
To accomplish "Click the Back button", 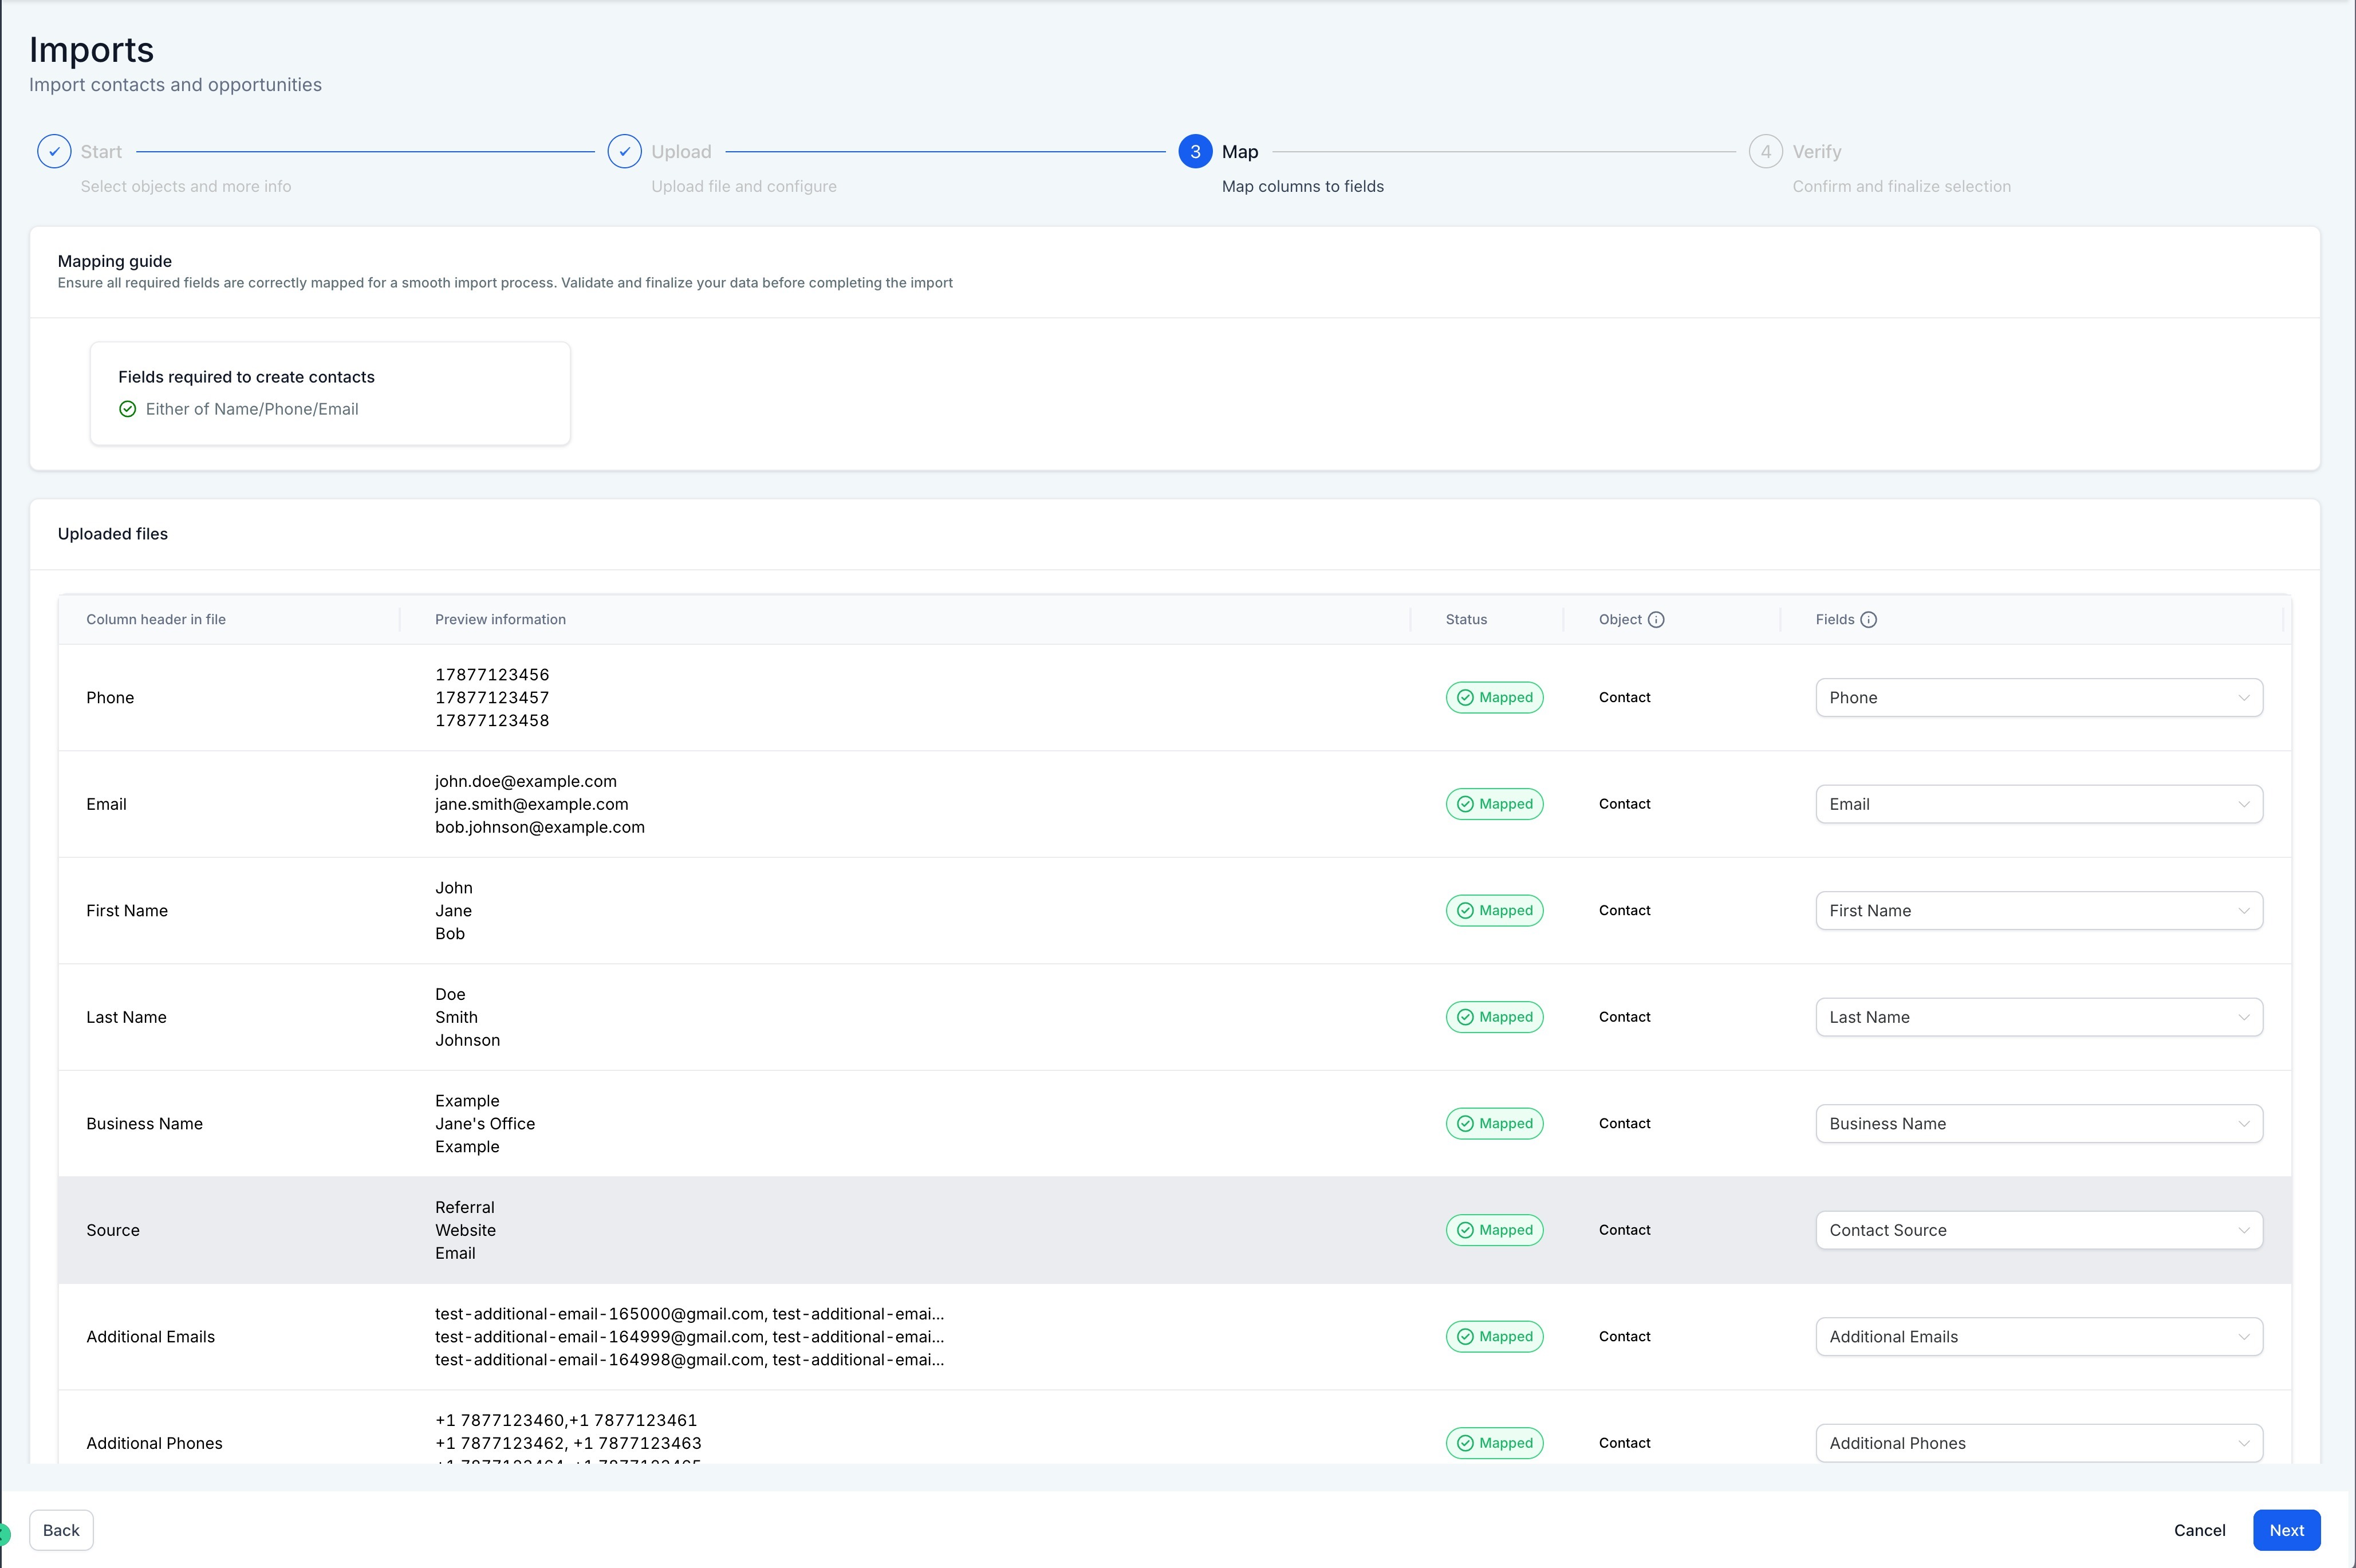I will pos(61,1530).
